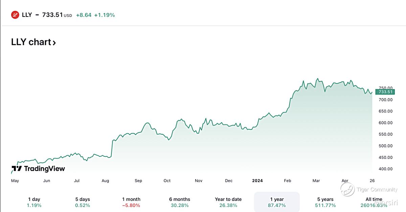The width and height of the screenshot is (406, 212).
Task: Click the TradingView brand text
Action: pyautogui.click(x=44, y=169)
